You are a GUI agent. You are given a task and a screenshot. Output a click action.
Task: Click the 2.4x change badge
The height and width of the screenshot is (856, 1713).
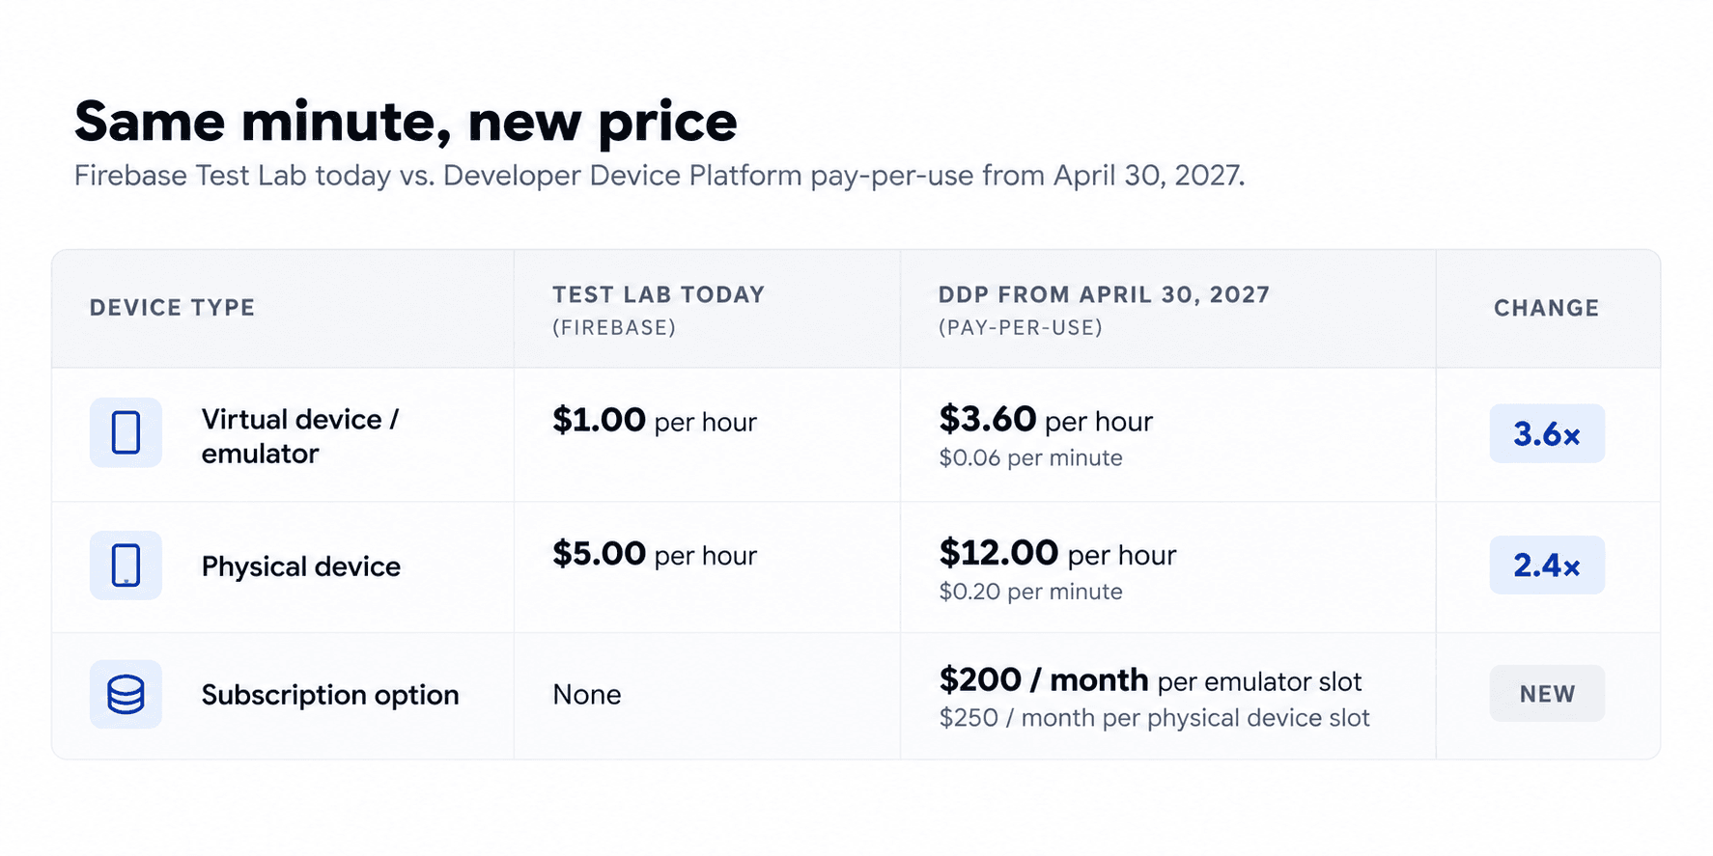point(1547,566)
